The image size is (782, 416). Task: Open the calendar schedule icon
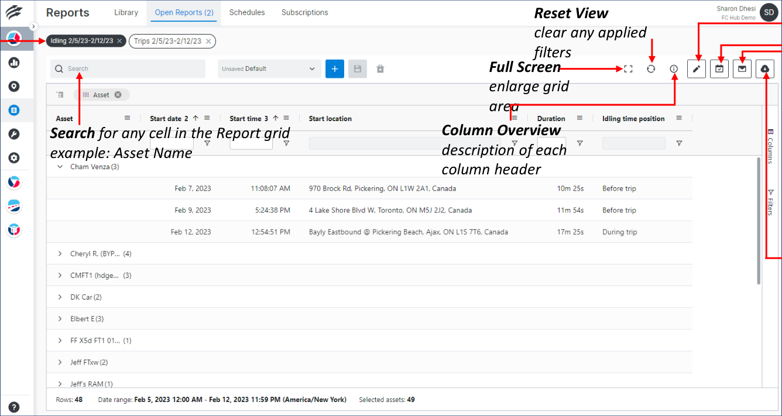coord(719,68)
